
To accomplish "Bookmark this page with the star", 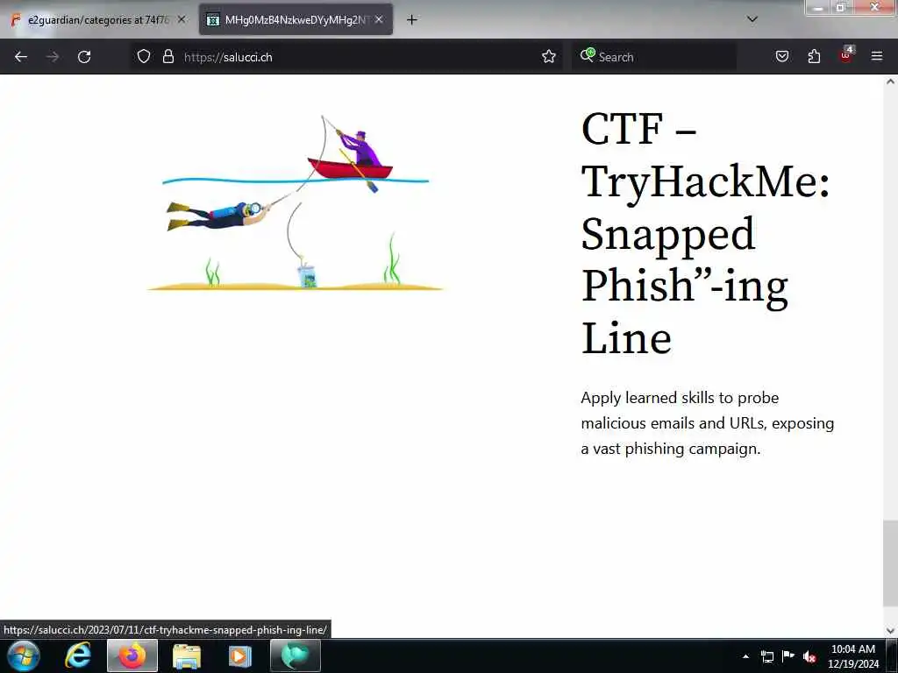I will (549, 56).
